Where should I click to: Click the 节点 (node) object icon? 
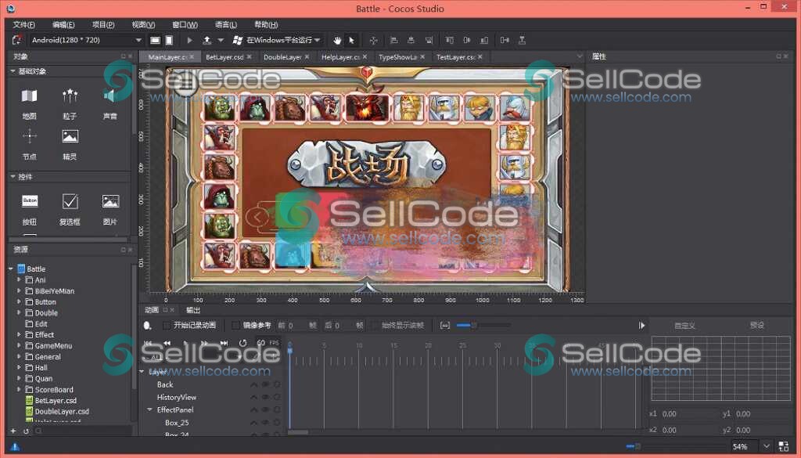[x=29, y=137]
